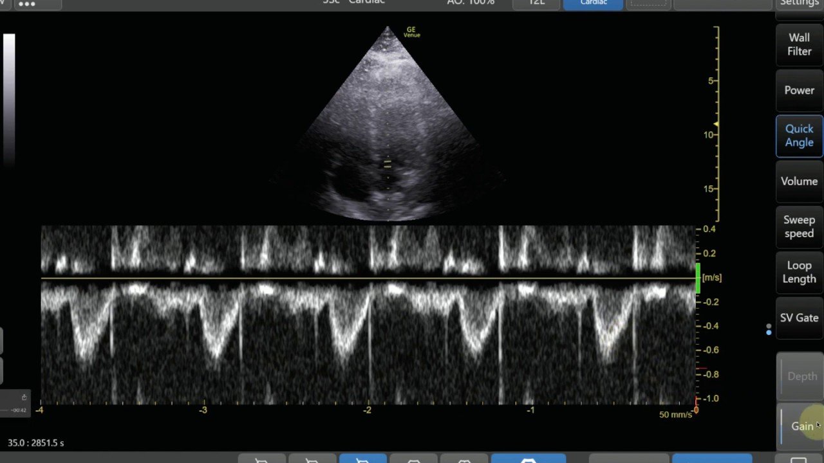Click the rectangle icon at bottom right corner
This screenshot has height=463, width=824.
coord(798,459)
